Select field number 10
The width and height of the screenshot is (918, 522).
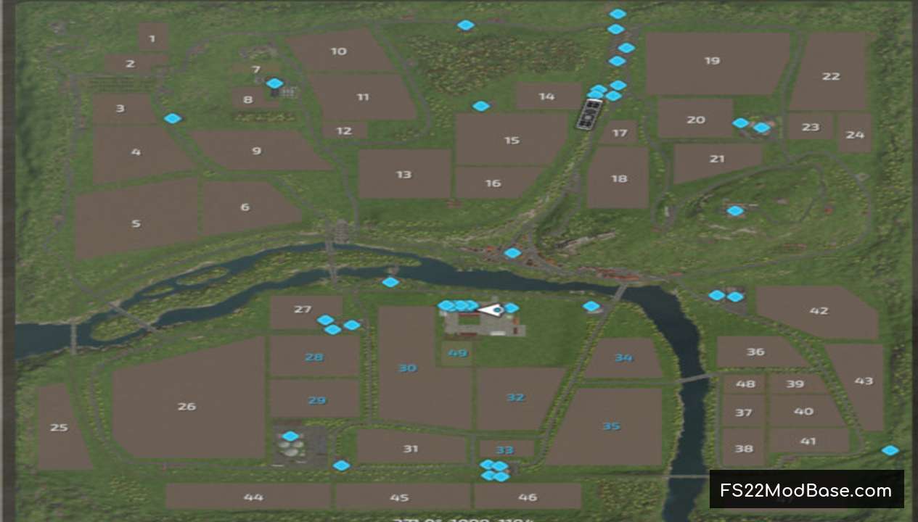click(x=339, y=51)
